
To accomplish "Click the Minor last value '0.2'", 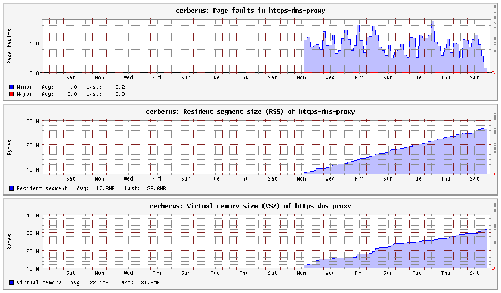I will tap(120, 87).
